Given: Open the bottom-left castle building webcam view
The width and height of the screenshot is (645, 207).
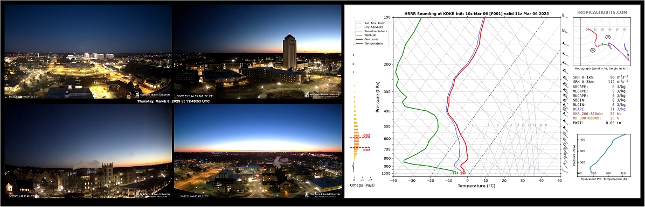Looking at the screenshot, I should click(88, 151).
